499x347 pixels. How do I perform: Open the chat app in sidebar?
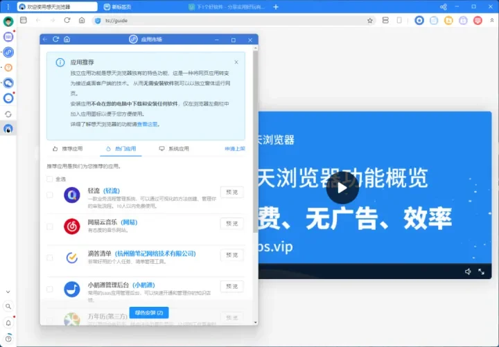pyautogui.click(x=8, y=82)
